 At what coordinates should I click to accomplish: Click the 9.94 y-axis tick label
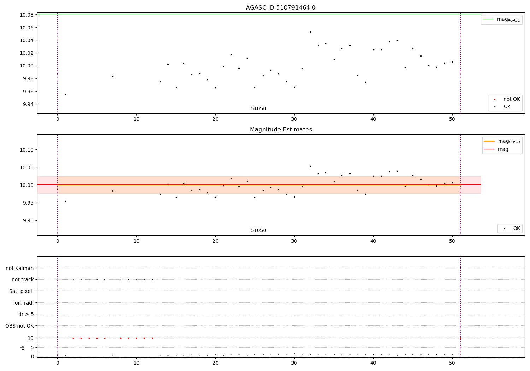pyautogui.click(x=28, y=104)
